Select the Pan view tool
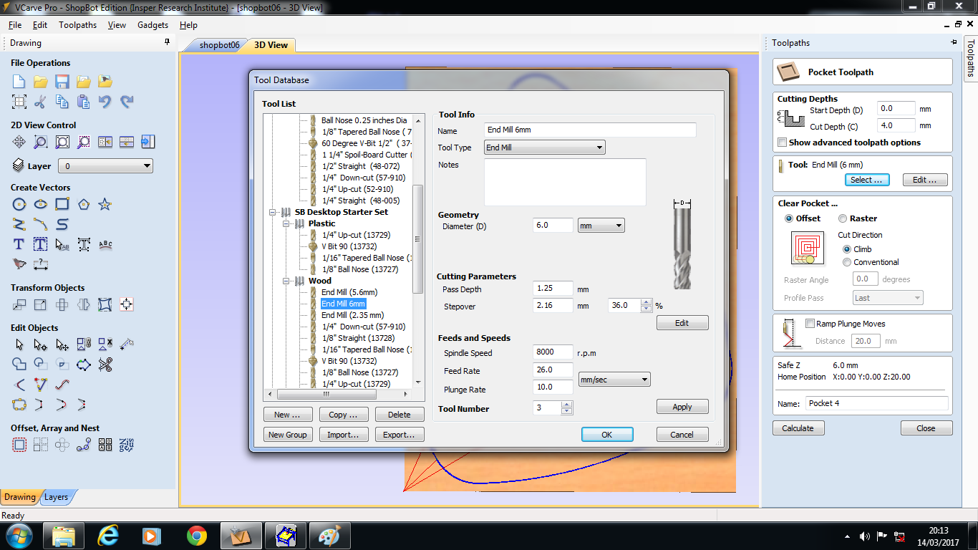 (x=19, y=142)
